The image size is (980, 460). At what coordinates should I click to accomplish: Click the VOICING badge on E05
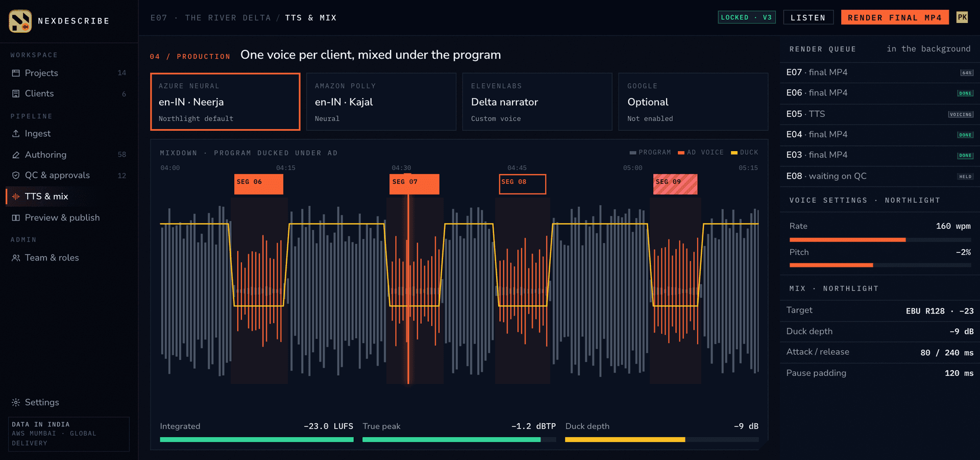[x=961, y=114]
